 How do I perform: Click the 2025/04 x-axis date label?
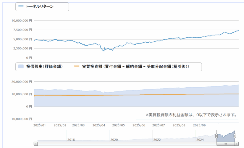99,125
